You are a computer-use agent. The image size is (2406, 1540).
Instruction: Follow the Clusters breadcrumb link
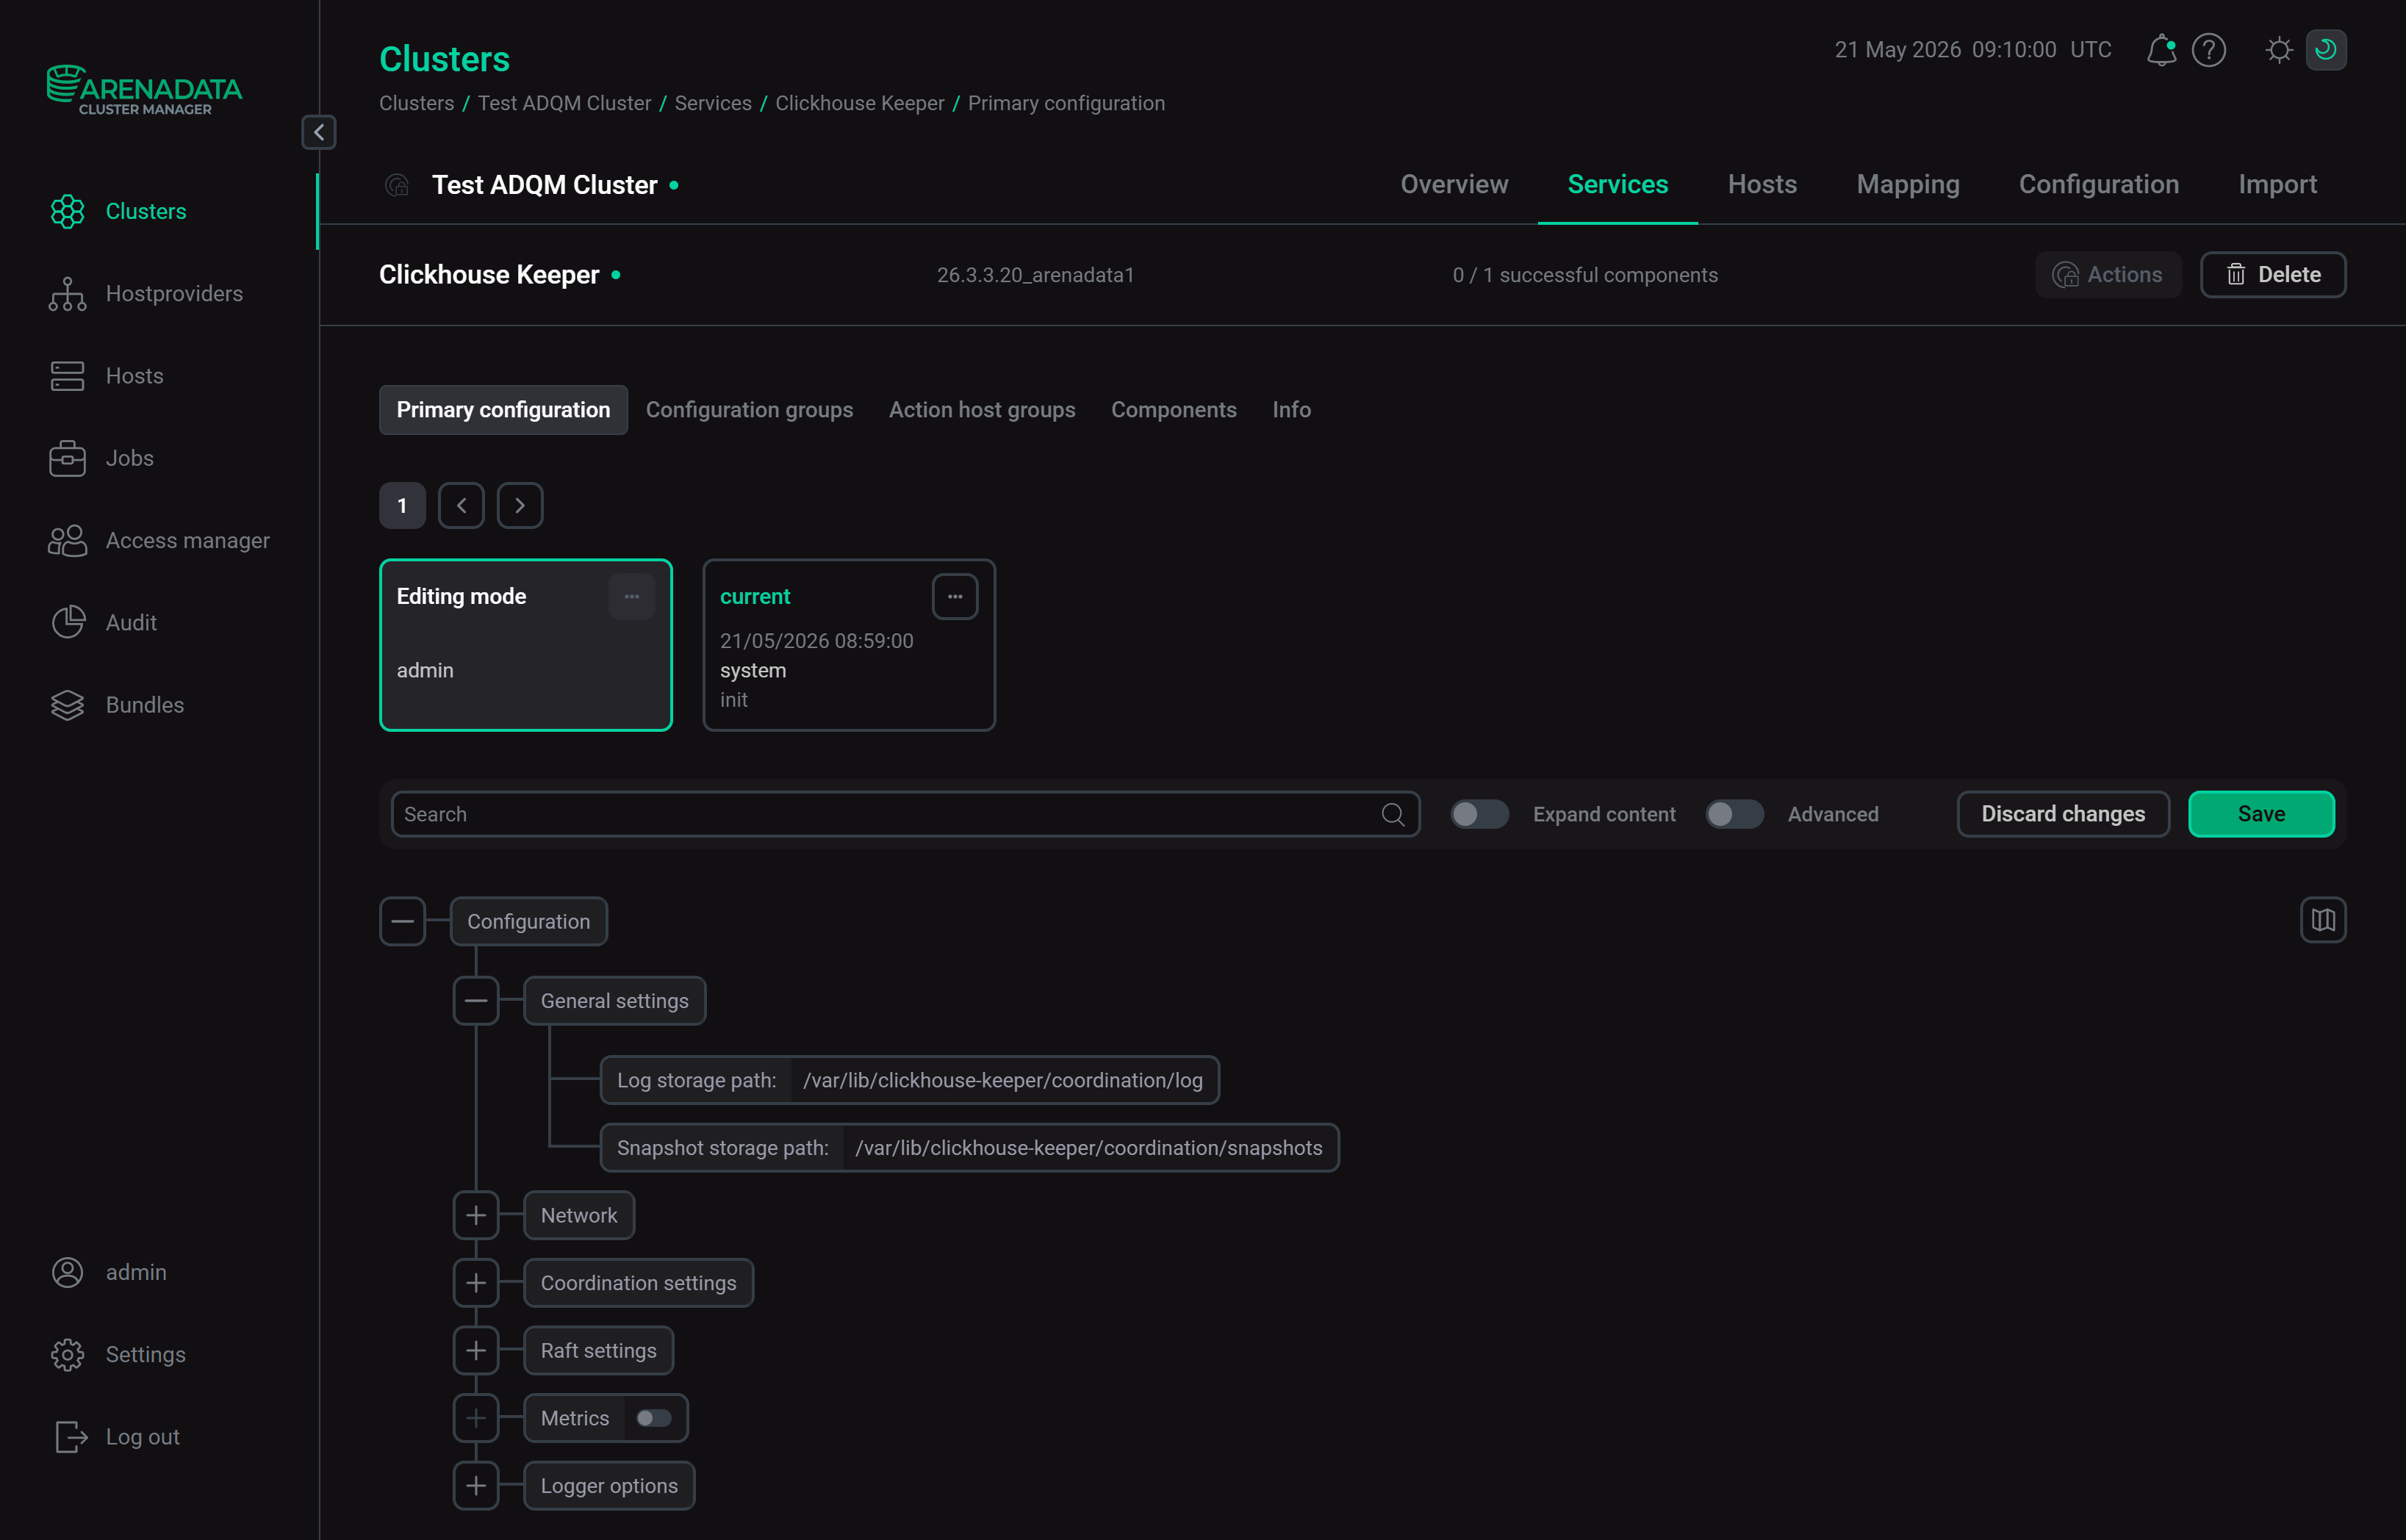click(x=416, y=103)
